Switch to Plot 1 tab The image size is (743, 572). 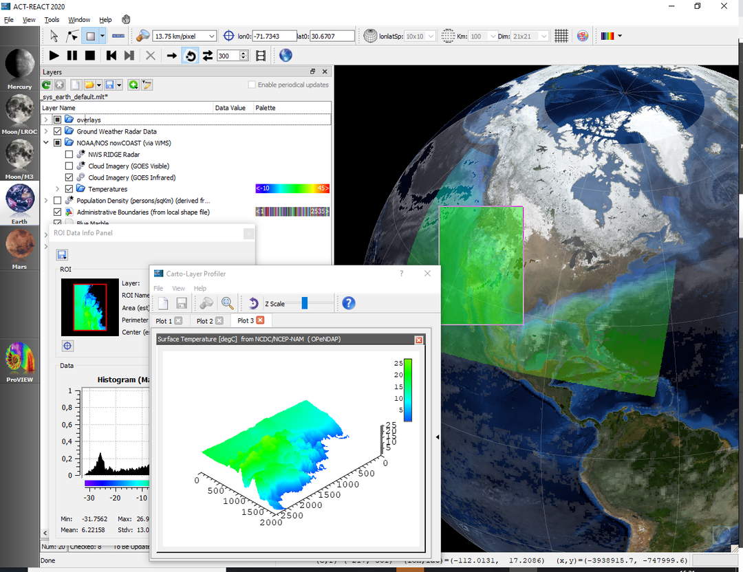pos(164,321)
